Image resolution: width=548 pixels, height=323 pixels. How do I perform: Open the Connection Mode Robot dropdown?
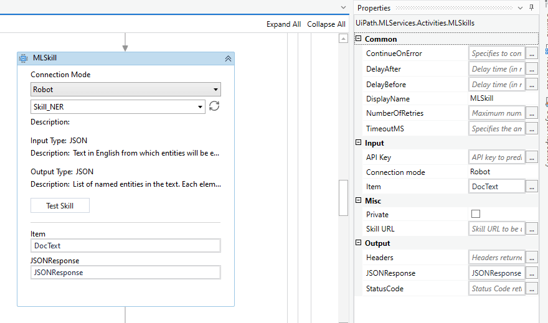pyautogui.click(x=125, y=90)
